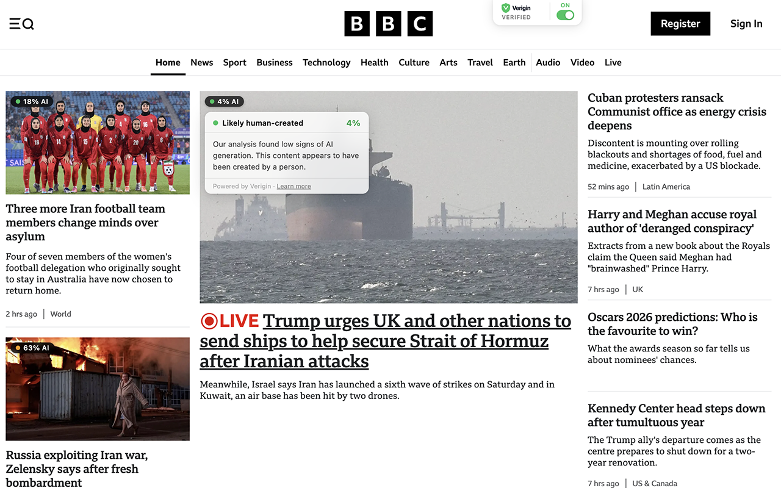Click the '2 hrs ago' timestamp

coord(21,314)
